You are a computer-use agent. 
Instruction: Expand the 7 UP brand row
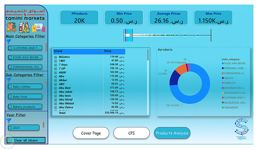pyautogui.click(x=56, y=69)
